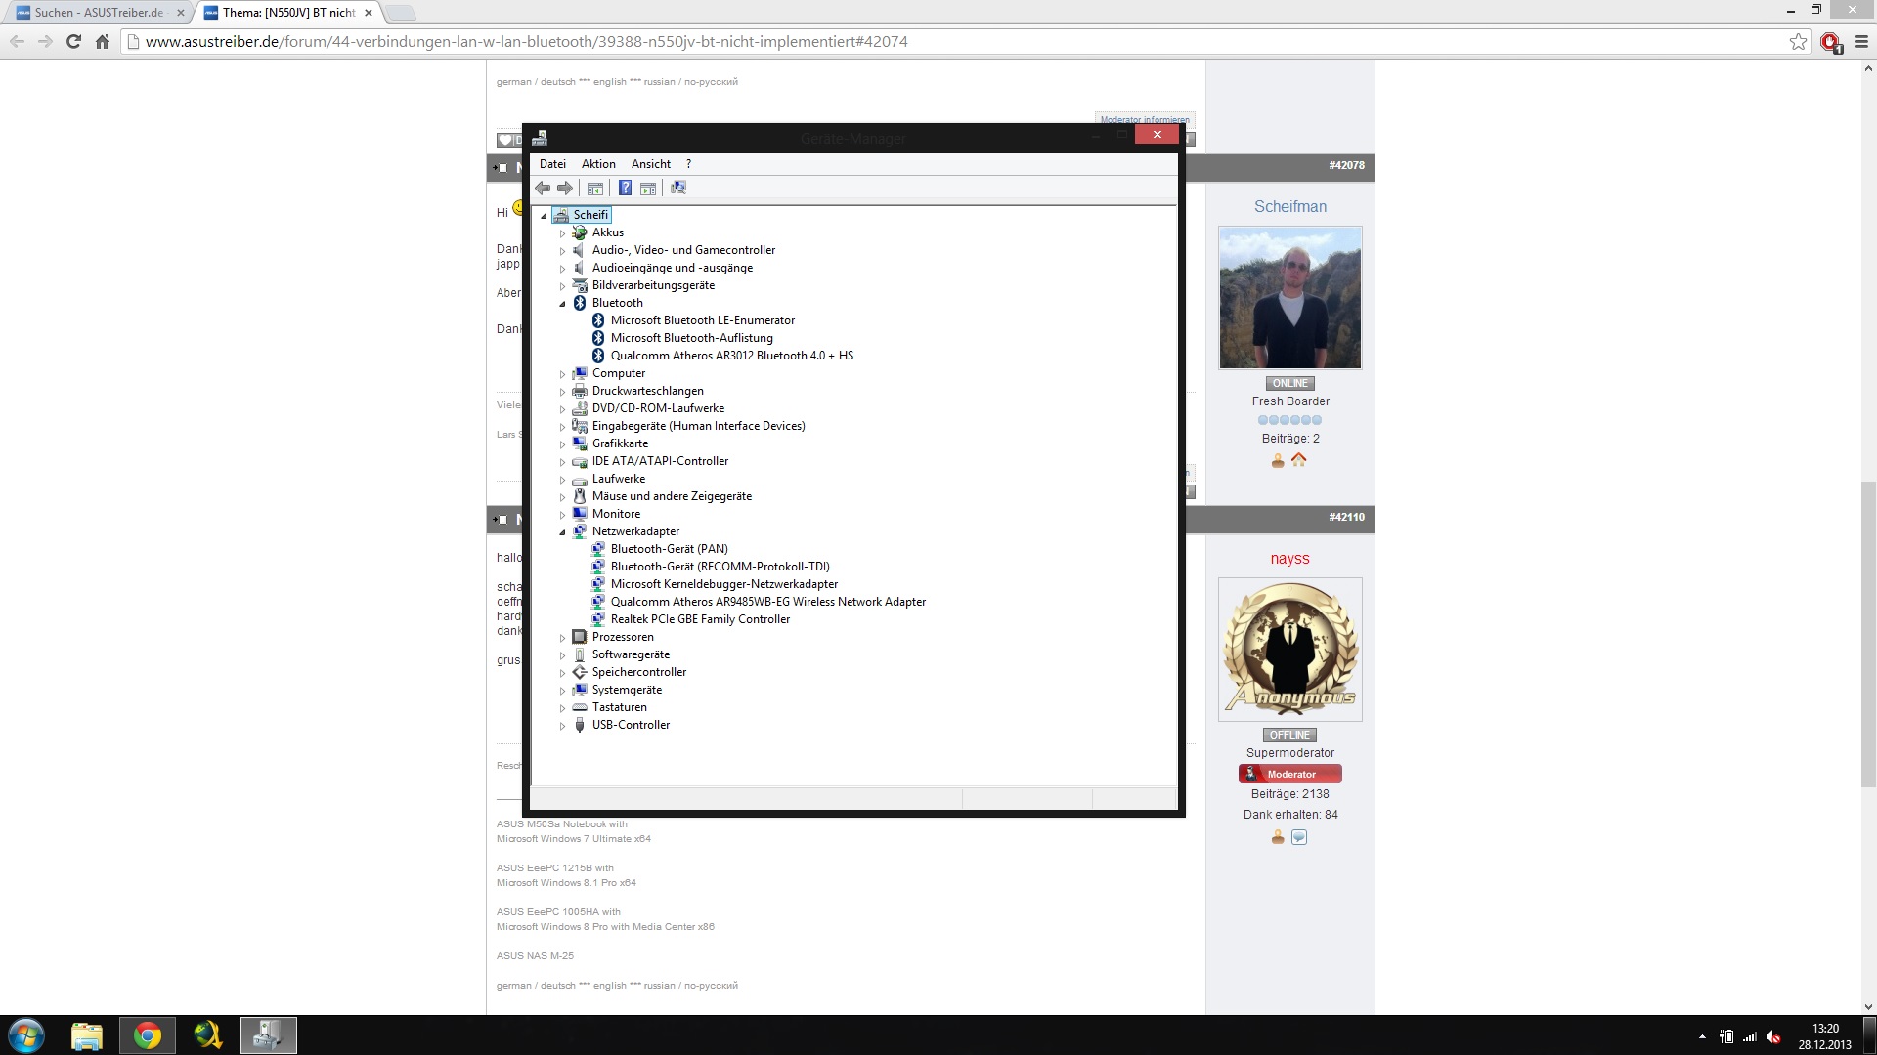The width and height of the screenshot is (1877, 1055).
Task: Close the Geräte-Manager window
Action: tap(1157, 135)
